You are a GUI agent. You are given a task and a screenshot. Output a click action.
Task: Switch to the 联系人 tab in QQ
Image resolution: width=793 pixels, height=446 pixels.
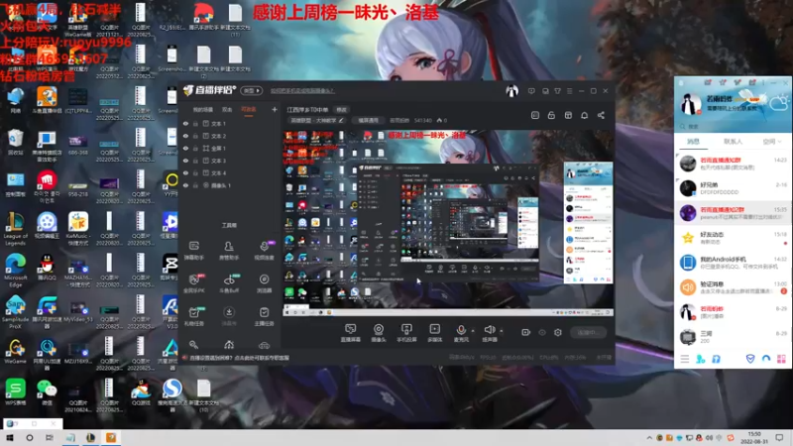(733, 142)
